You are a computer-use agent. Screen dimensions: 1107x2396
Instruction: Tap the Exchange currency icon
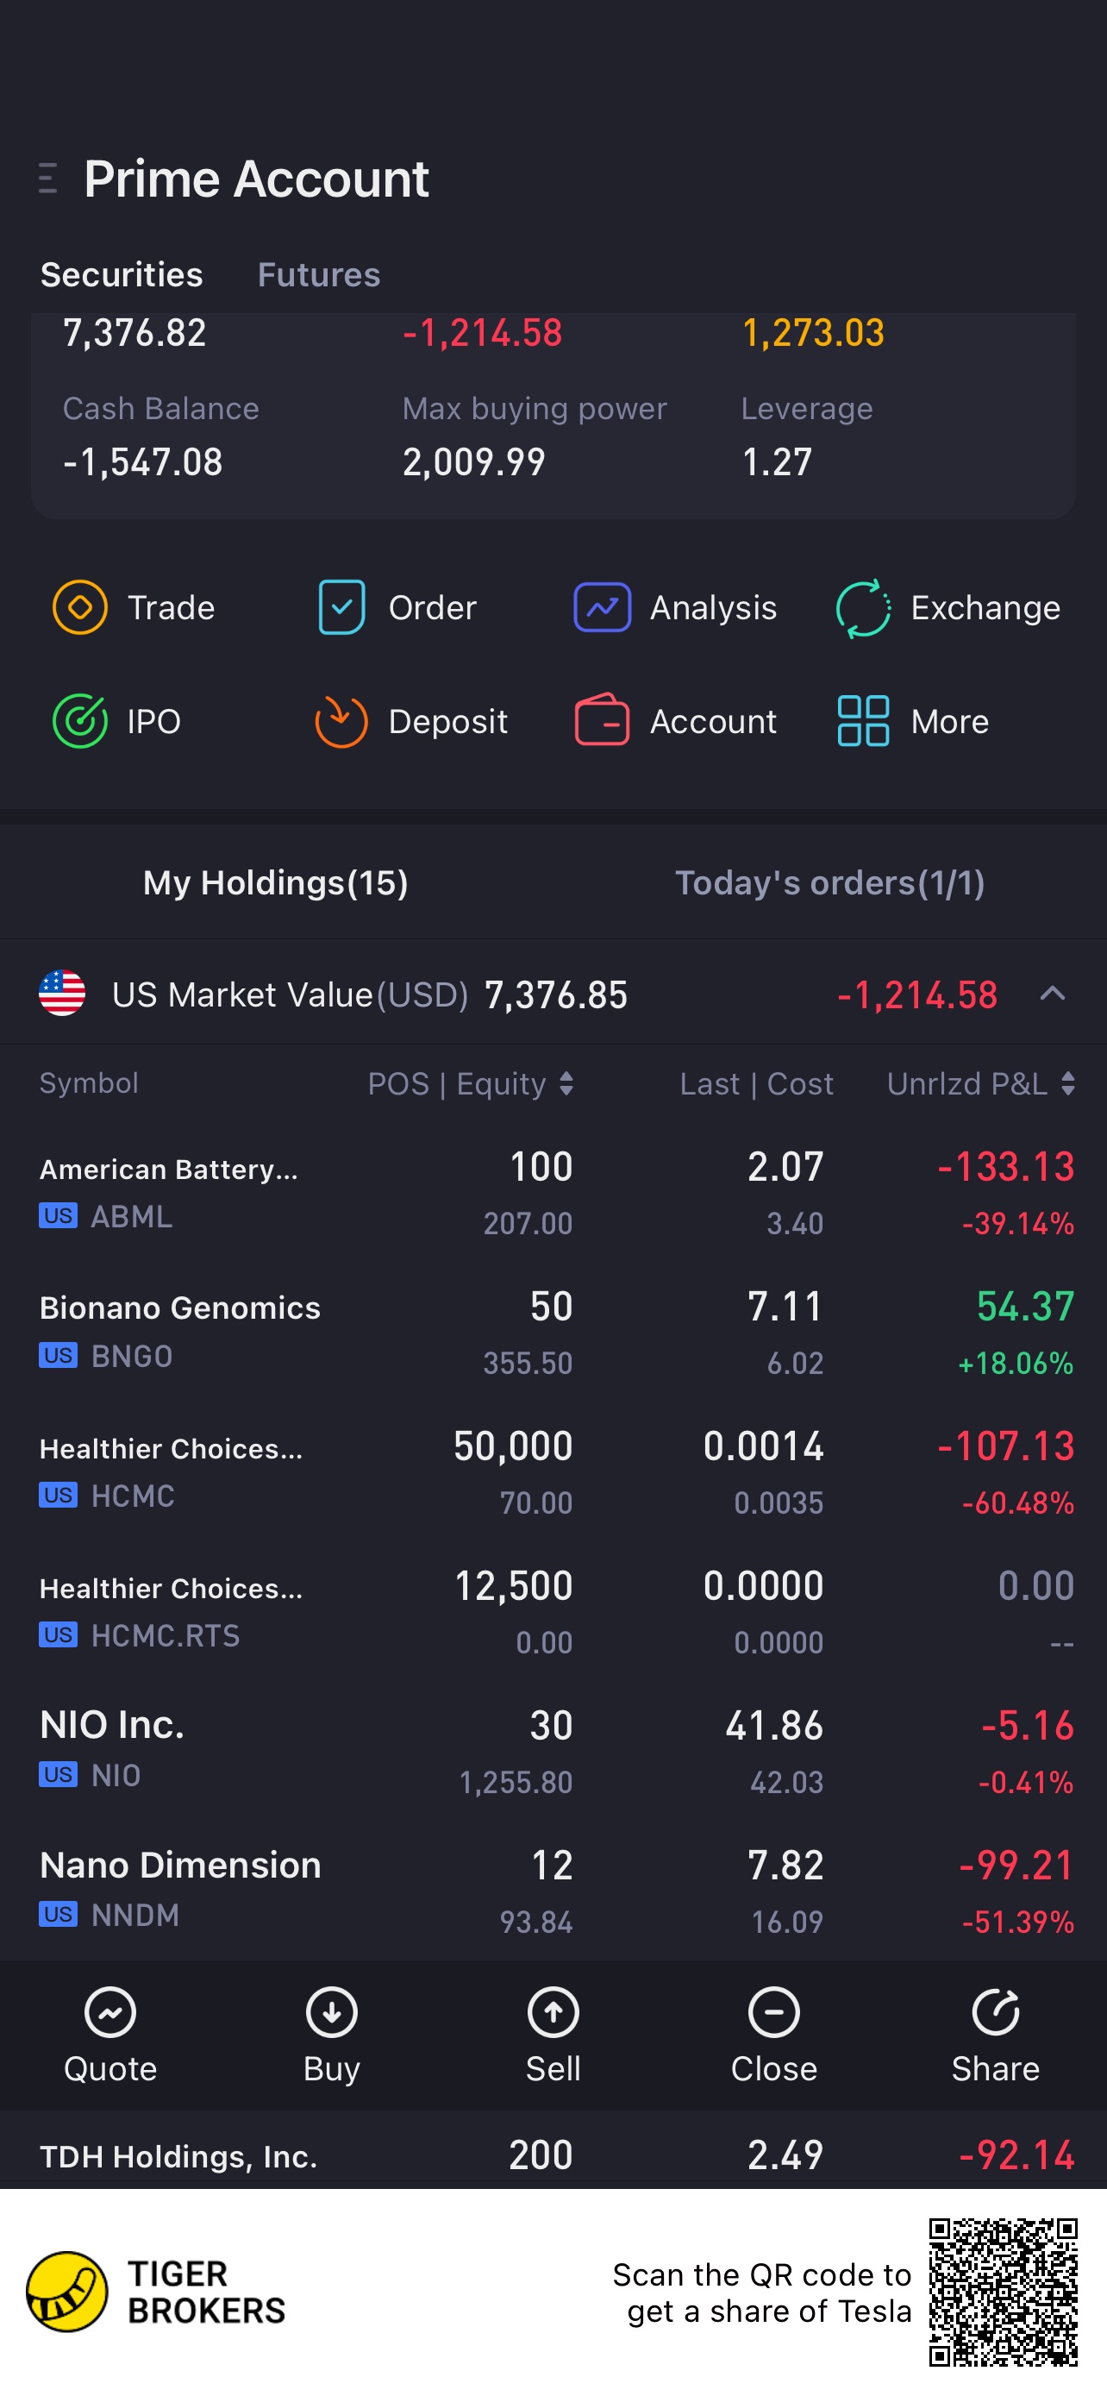[x=862, y=608]
